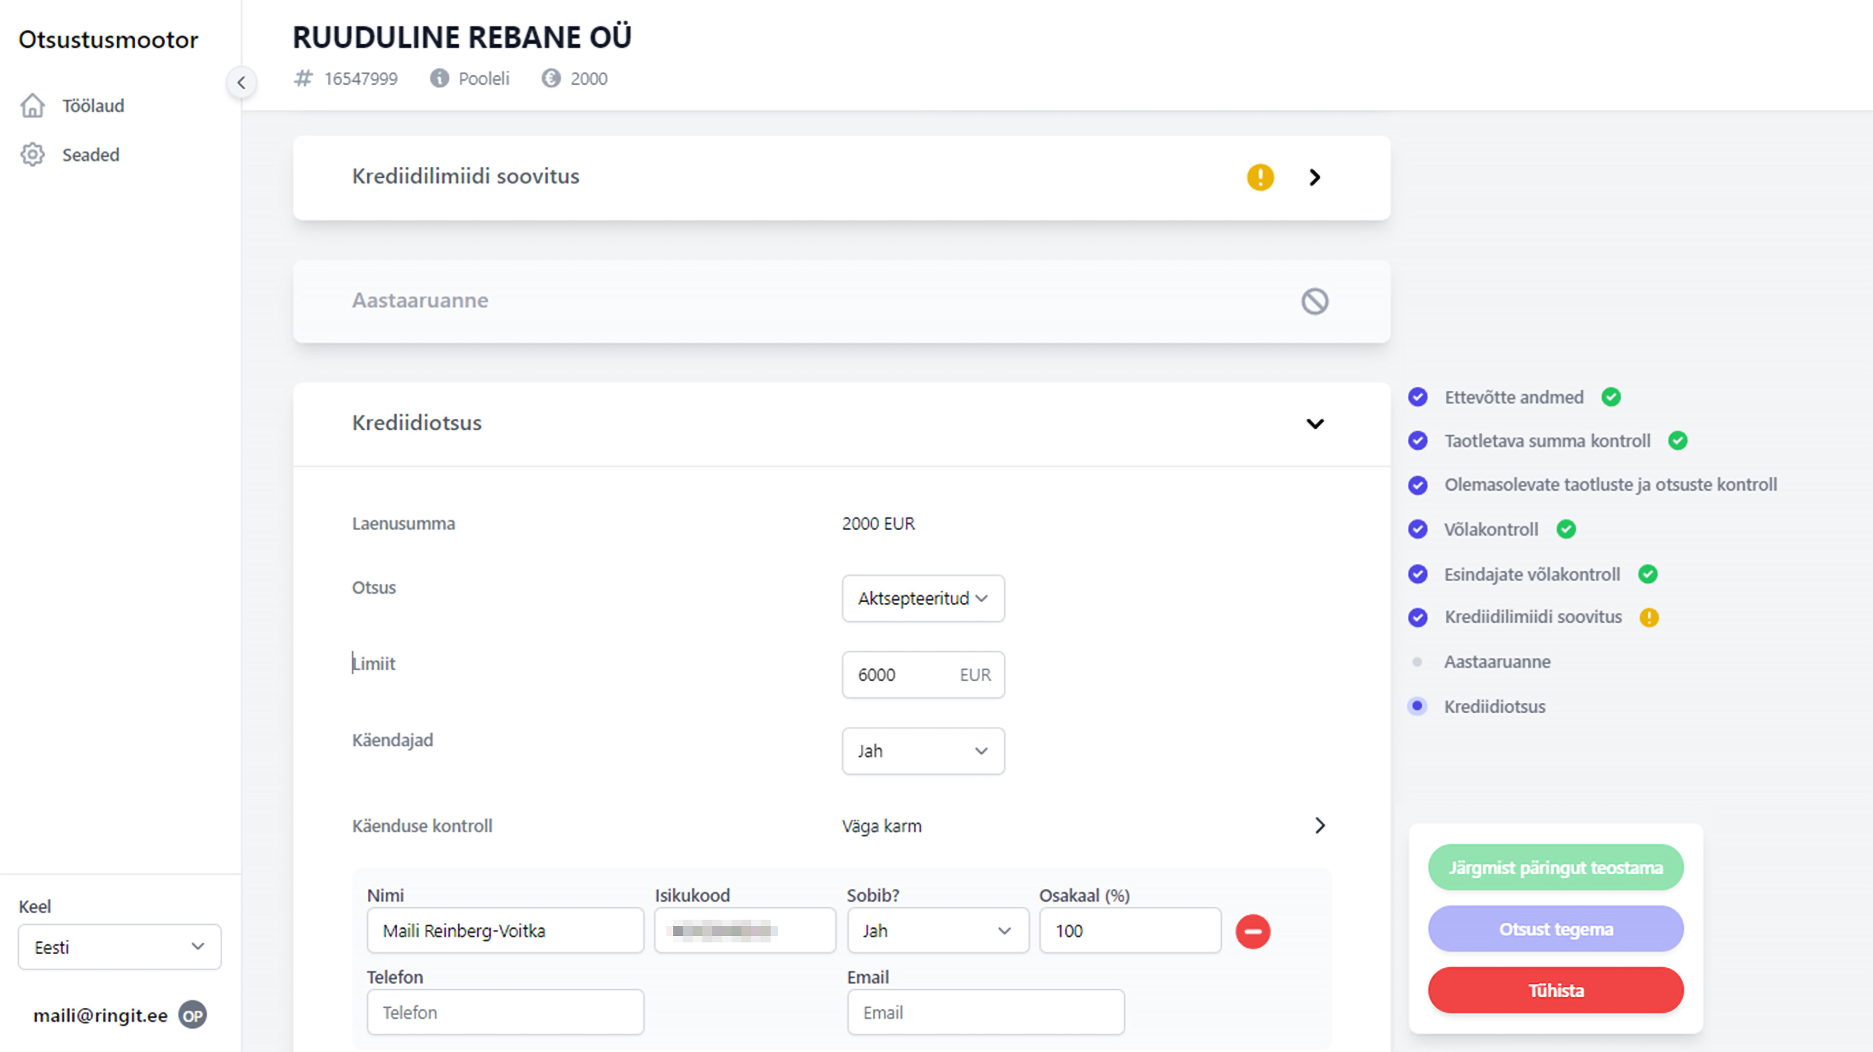The image size is (1873, 1052).
Task: Click the OP avatar icon beside maili@ringit.ee
Action: [192, 1016]
